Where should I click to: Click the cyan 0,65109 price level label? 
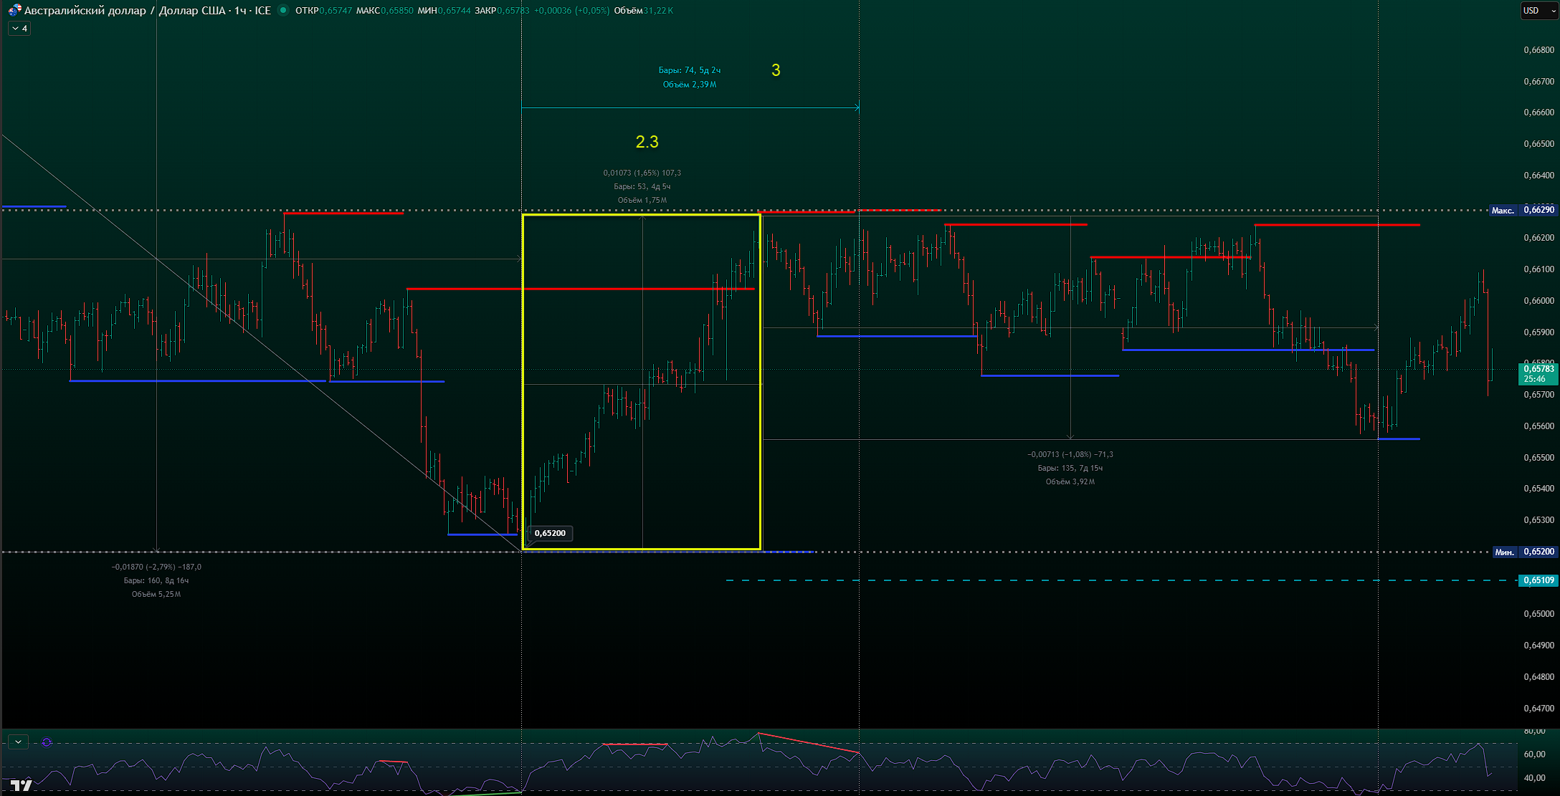(1538, 580)
